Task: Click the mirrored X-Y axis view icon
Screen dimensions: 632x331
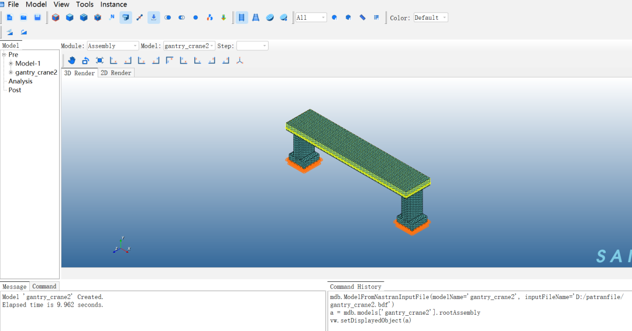Action: [128, 60]
